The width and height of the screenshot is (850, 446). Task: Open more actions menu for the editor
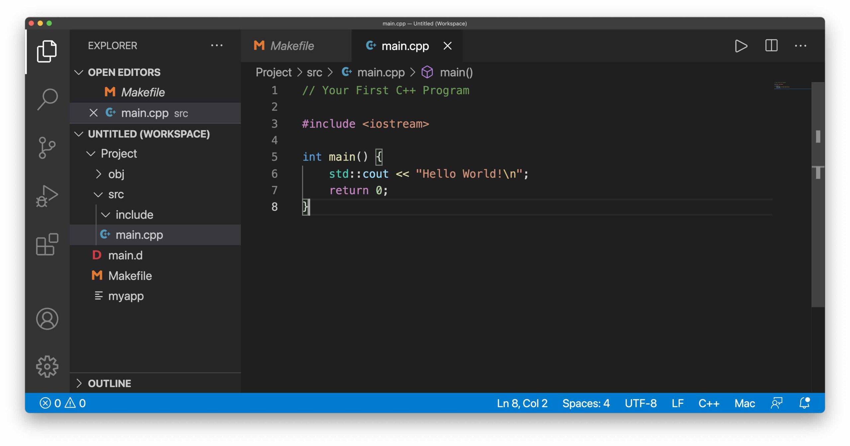[x=801, y=46]
